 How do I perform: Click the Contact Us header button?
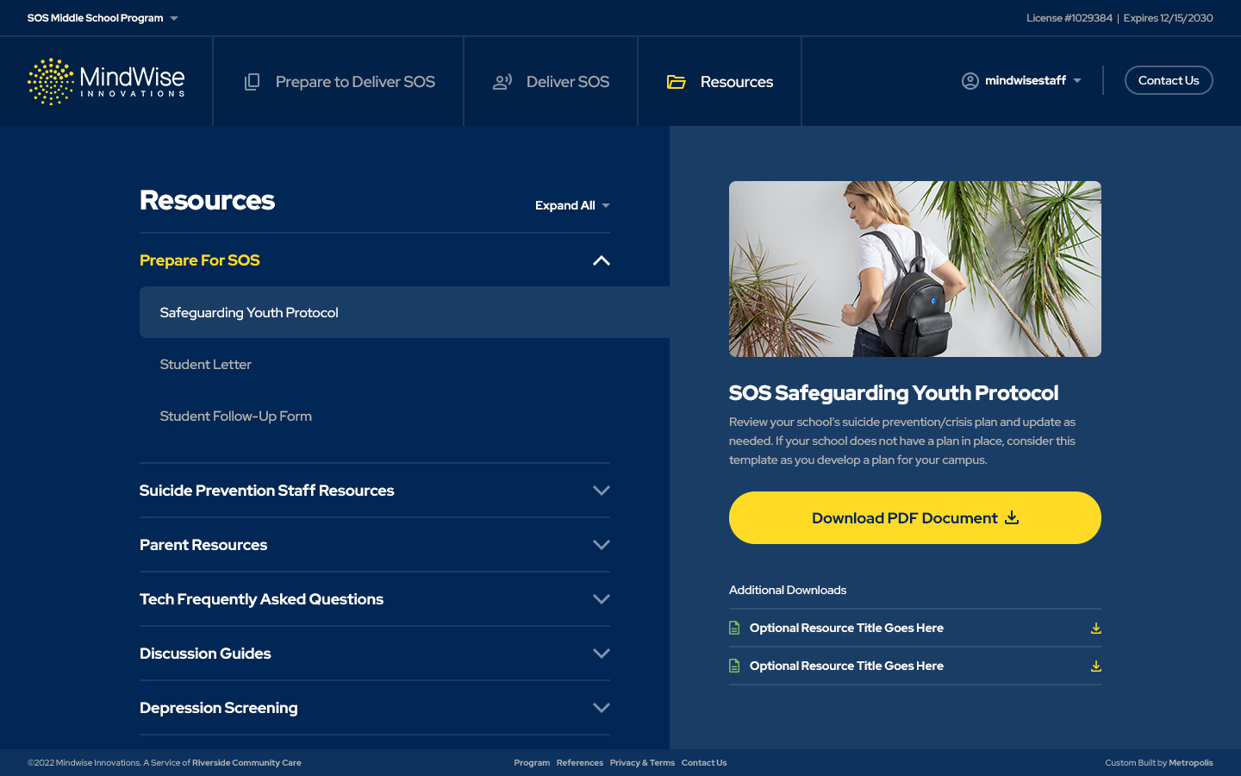[x=1168, y=80]
